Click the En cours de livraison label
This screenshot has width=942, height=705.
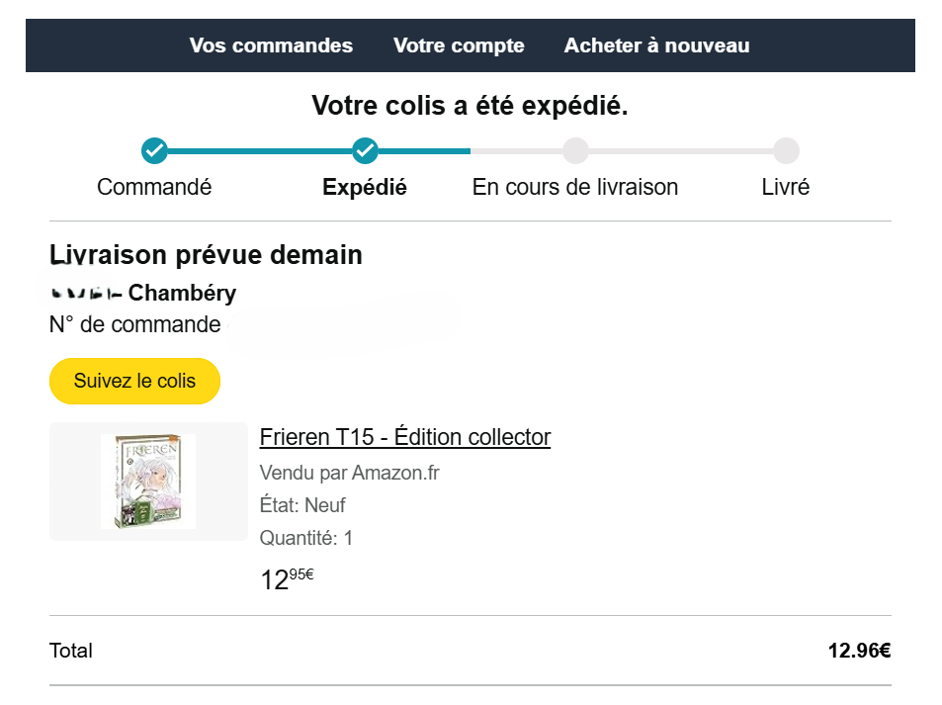575,187
